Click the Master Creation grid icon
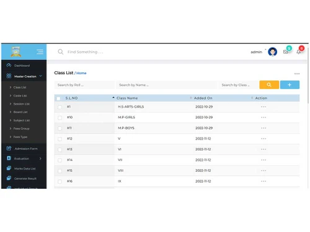Image resolution: width=310 pixels, height=232 pixels. click(9, 76)
